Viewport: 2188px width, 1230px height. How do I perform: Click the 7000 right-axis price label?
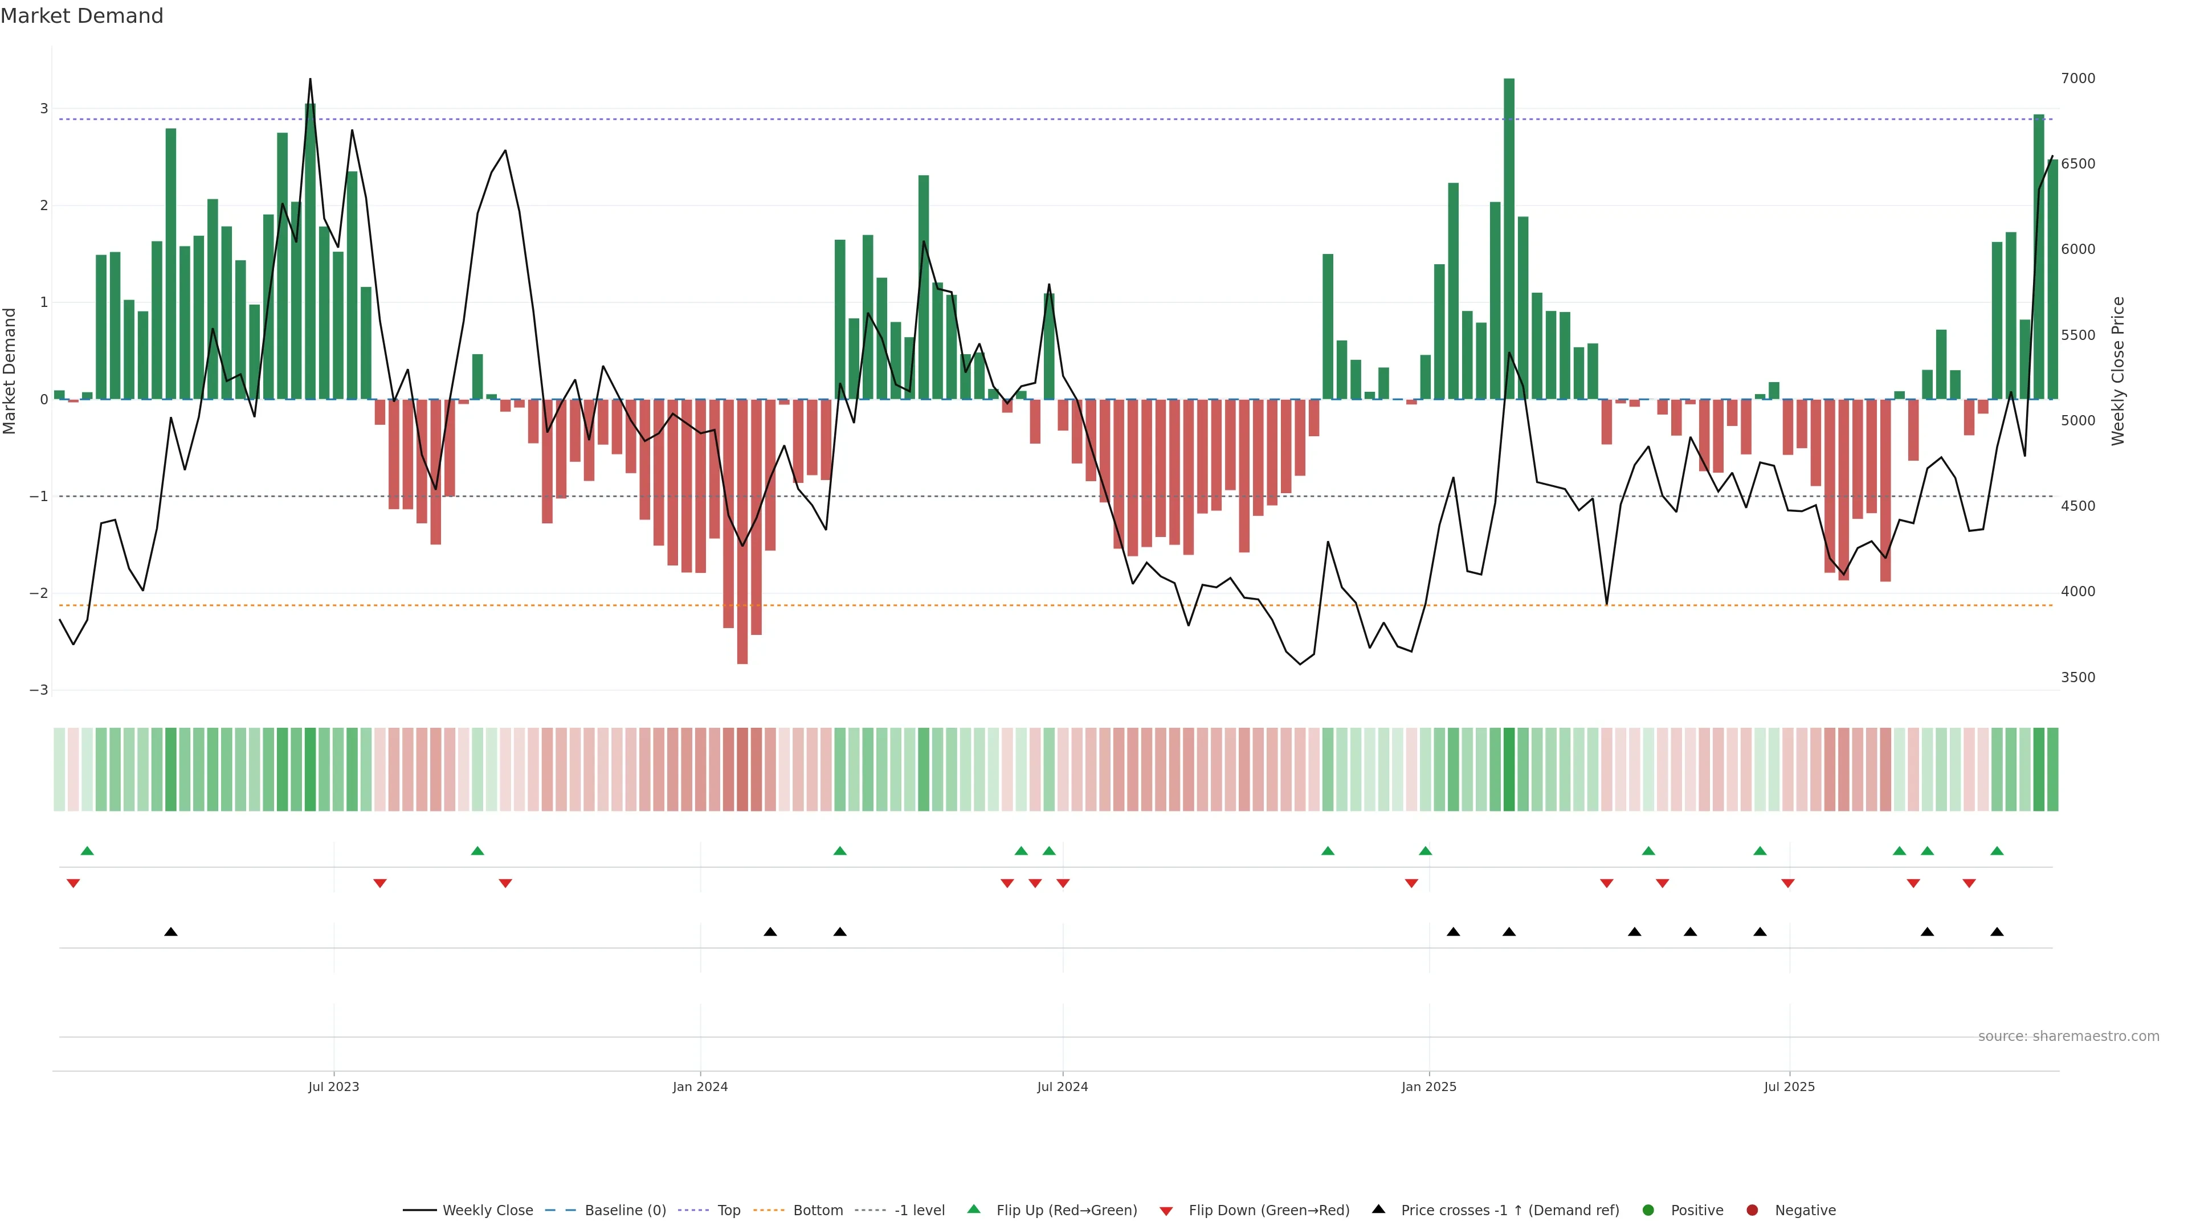coord(2077,78)
